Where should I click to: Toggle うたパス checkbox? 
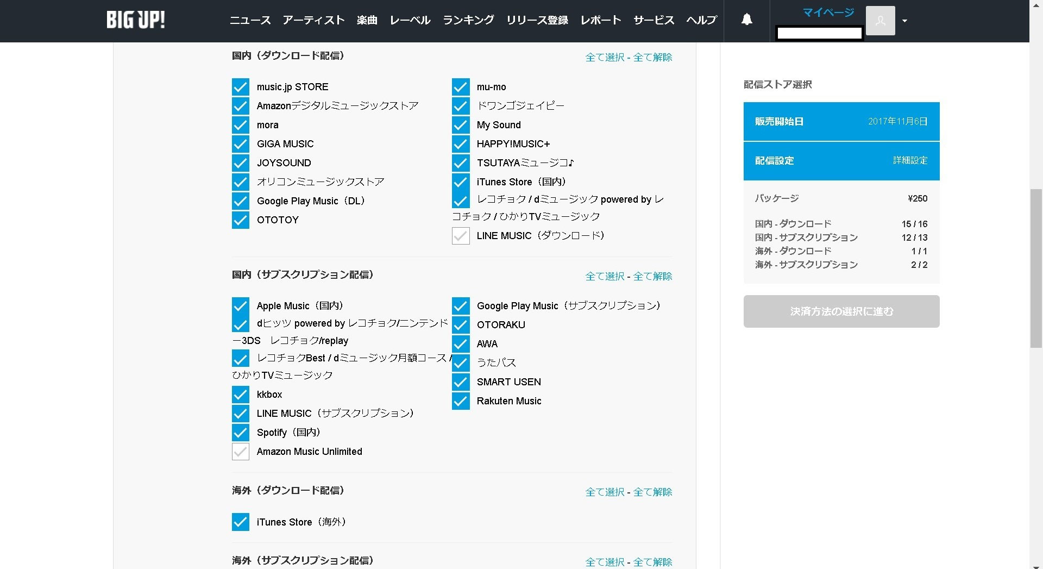(x=461, y=363)
